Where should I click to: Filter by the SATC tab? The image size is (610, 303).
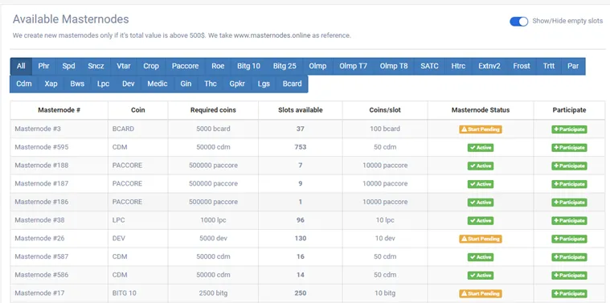point(429,66)
